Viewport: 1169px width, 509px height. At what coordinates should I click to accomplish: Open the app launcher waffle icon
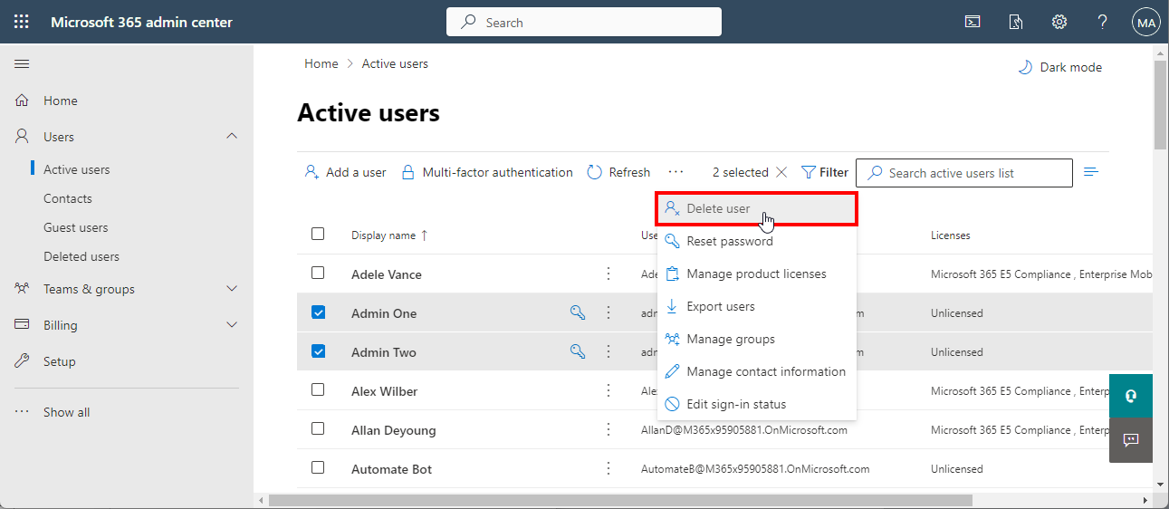[22, 22]
